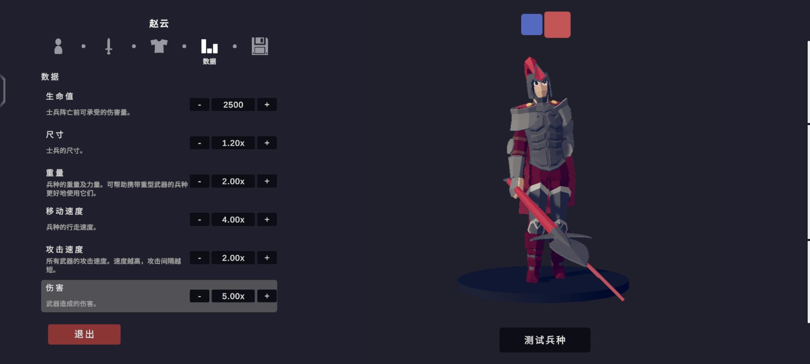Image resolution: width=810 pixels, height=364 pixels.
Task: Increase 生命值 with the plus button
Action: [267, 104]
